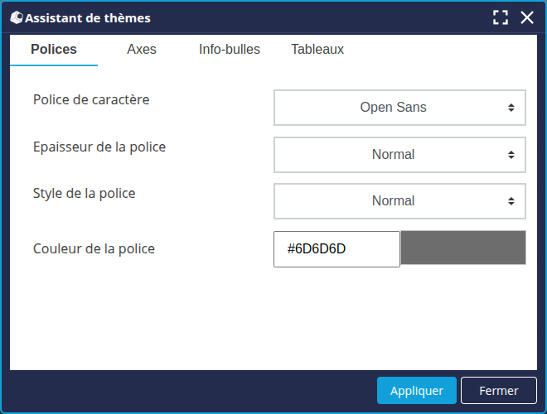This screenshot has height=414, width=547.
Task: Open the Police de caractère dropdown
Action: point(399,108)
